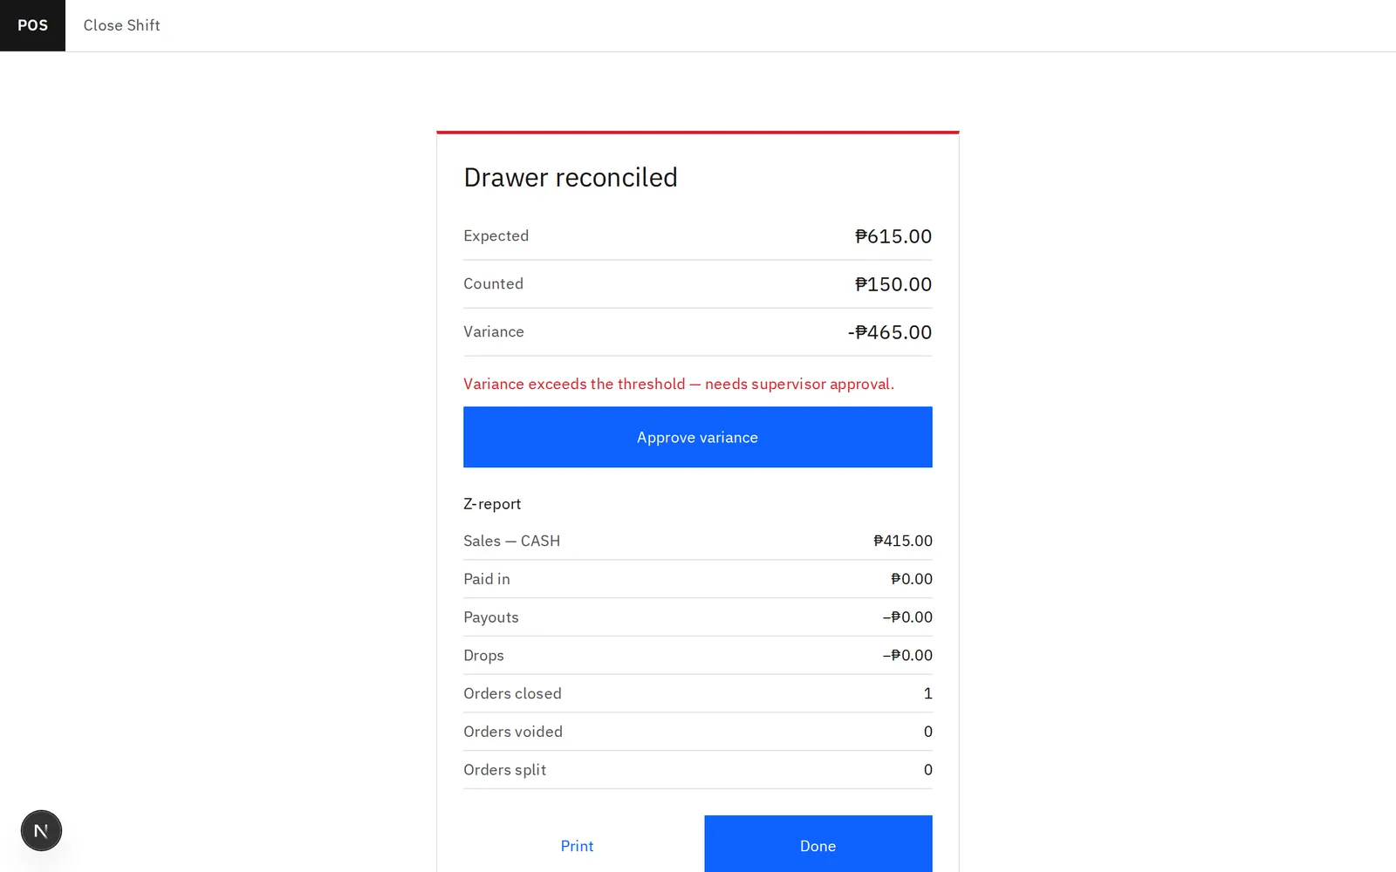Select the Paid in row

[697, 579]
